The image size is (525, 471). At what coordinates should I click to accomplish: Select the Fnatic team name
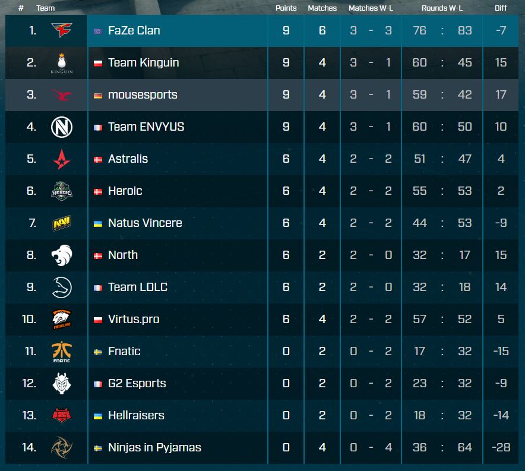coord(124,351)
